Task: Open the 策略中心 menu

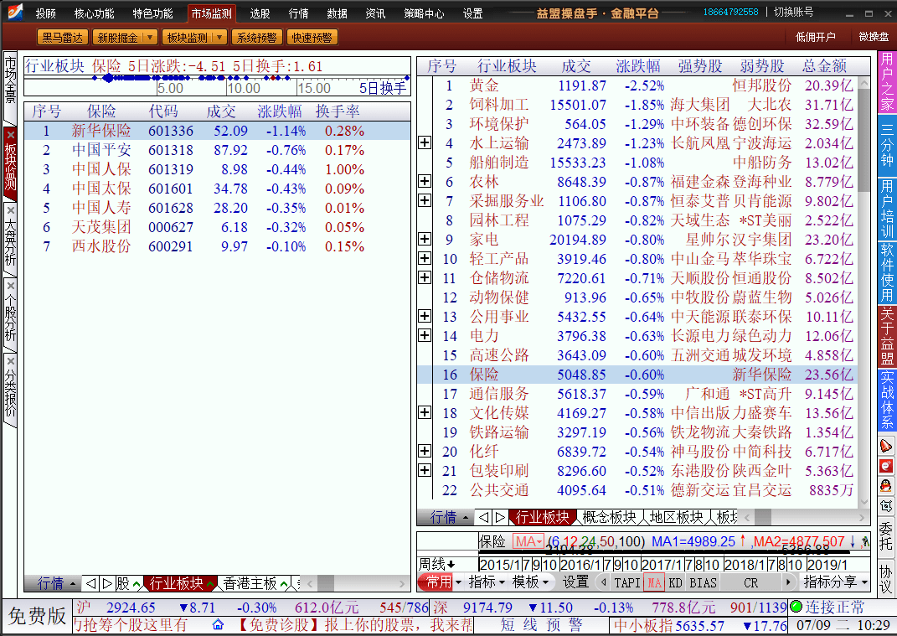Action: point(424,13)
